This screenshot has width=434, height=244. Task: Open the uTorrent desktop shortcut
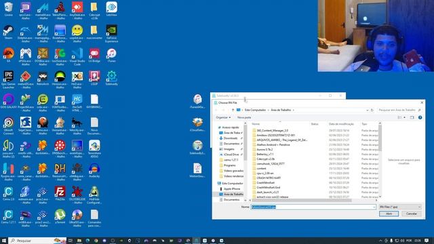click(x=60, y=216)
